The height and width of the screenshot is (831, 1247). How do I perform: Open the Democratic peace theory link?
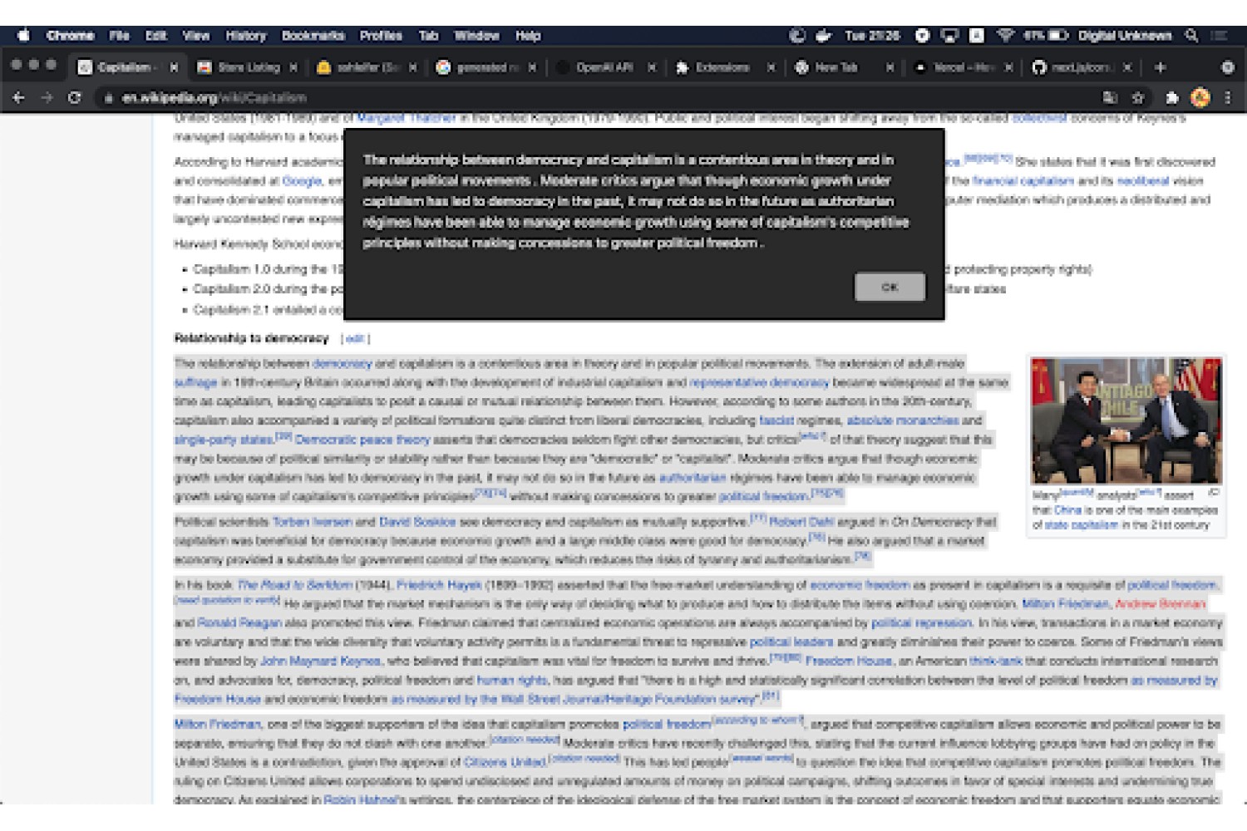(x=362, y=440)
